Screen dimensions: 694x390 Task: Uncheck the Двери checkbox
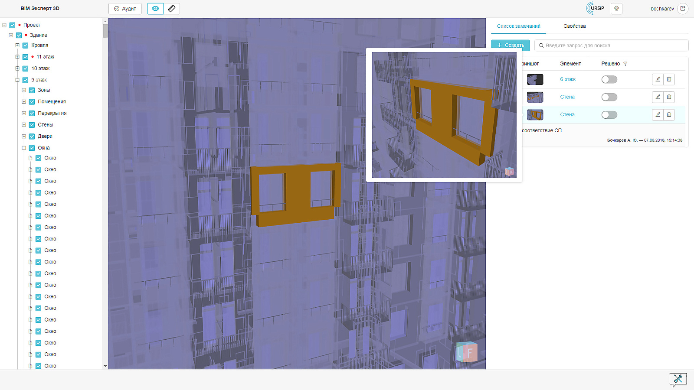tap(32, 136)
